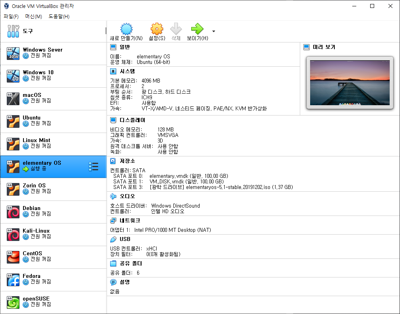
Task: Click the Audio (오디오) speaker icon
Action: [113, 196]
